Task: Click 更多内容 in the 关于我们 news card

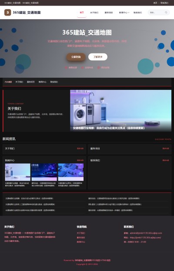Action: [x=80, y=149]
